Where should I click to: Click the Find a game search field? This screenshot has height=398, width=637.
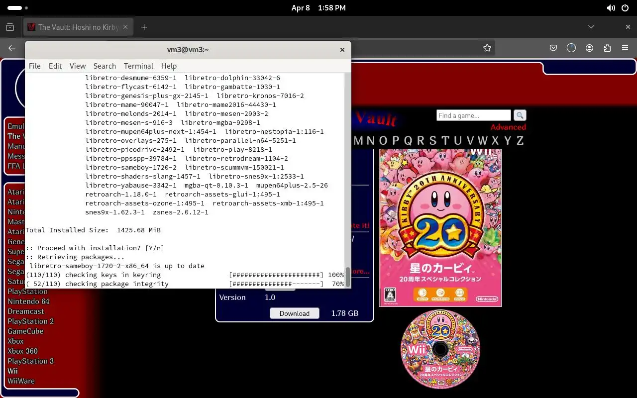tap(474, 115)
